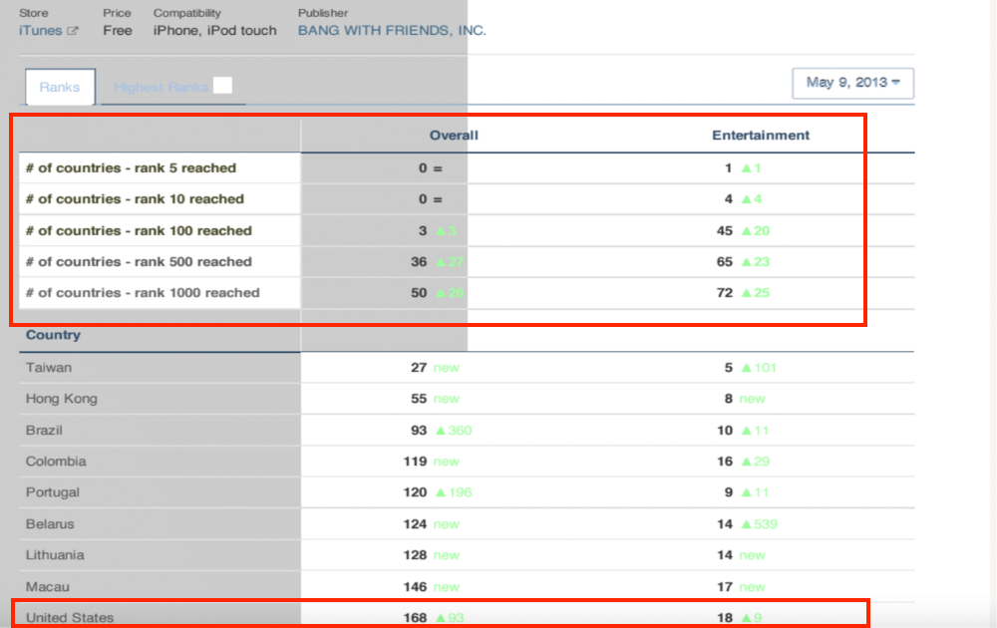The height and width of the screenshot is (628, 997).
Task: Click the up arrow in Brazil Overall rank
Action: 440,431
